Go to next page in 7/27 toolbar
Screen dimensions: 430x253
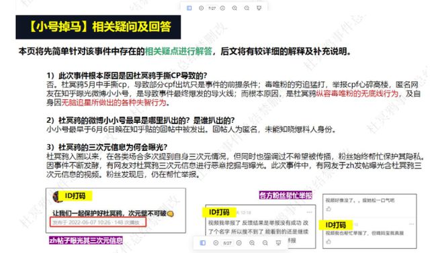(222, 8)
